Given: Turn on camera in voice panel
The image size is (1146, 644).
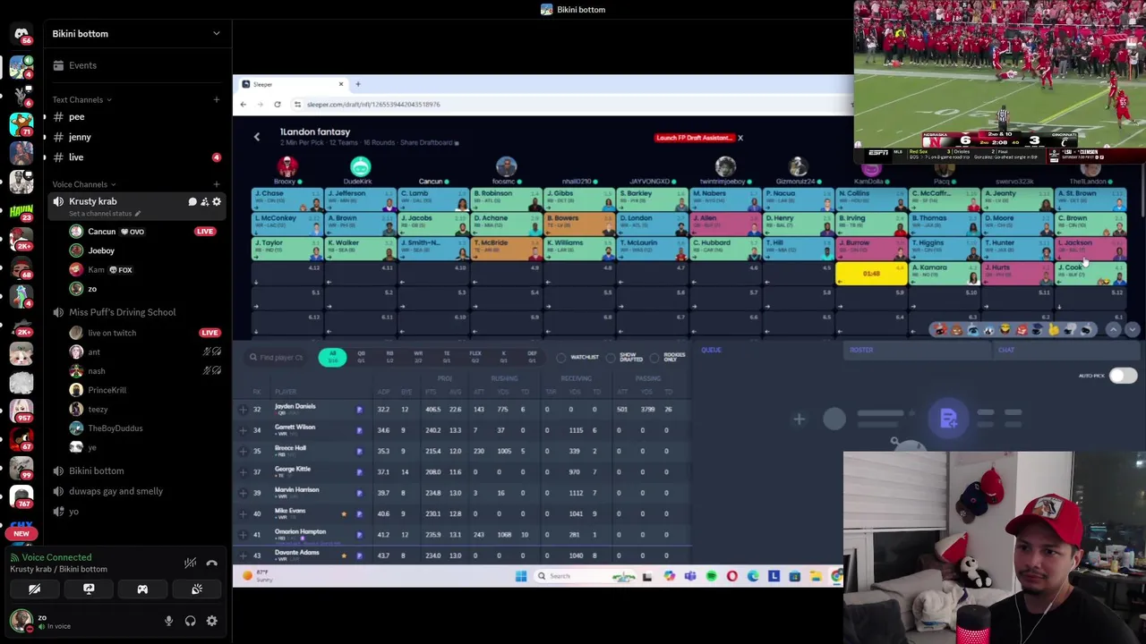Looking at the screenshot, I should click(x=34, y=589).
